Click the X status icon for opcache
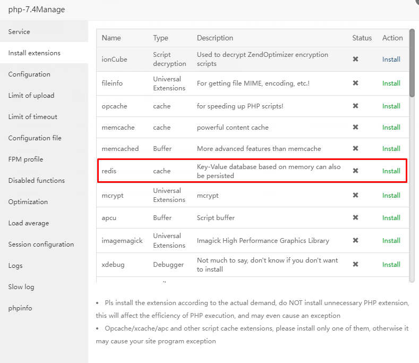419x363 pixels. 355,106
